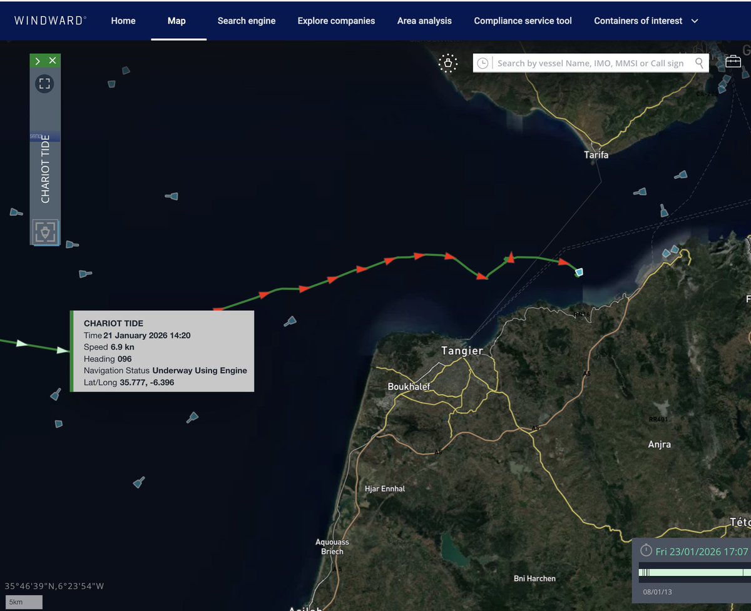Open the recent searches clock icon in search bar
Screen dimensions: 751x611
(482, 63)
